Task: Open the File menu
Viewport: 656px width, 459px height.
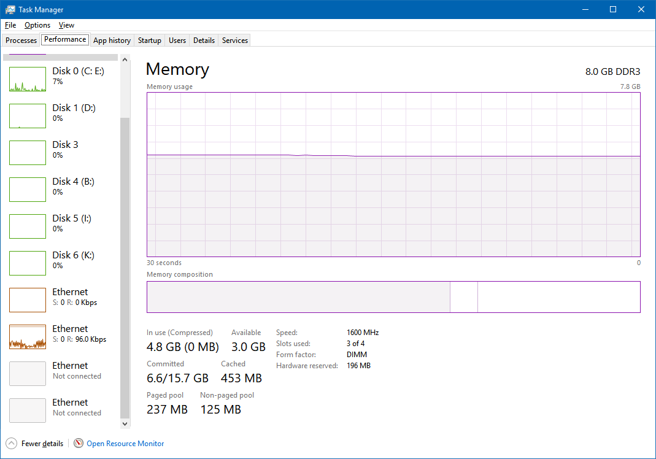Action: pos(10,25)
